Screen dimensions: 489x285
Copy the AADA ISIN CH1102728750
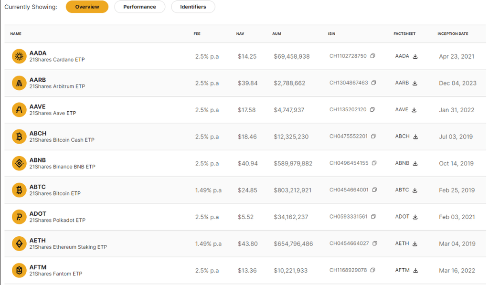pos(372,56)
